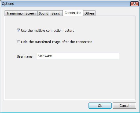Viewport: 140px width, 113px height.
Task: Close the Options dialog with red X
Action: 134,4
